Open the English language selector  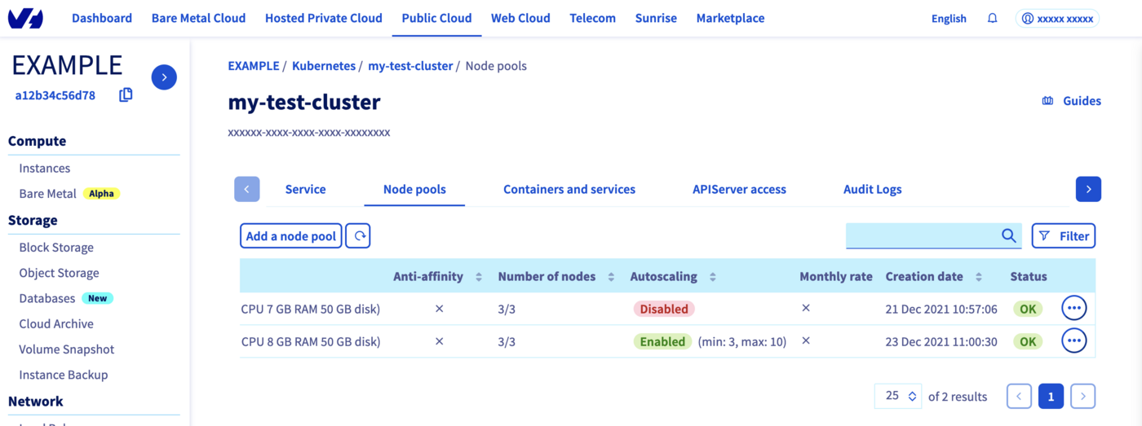tap(949, 19)
